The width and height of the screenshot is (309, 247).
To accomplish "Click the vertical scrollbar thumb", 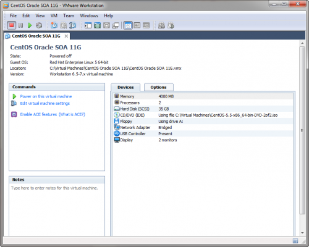I will [x=302, y=130].
